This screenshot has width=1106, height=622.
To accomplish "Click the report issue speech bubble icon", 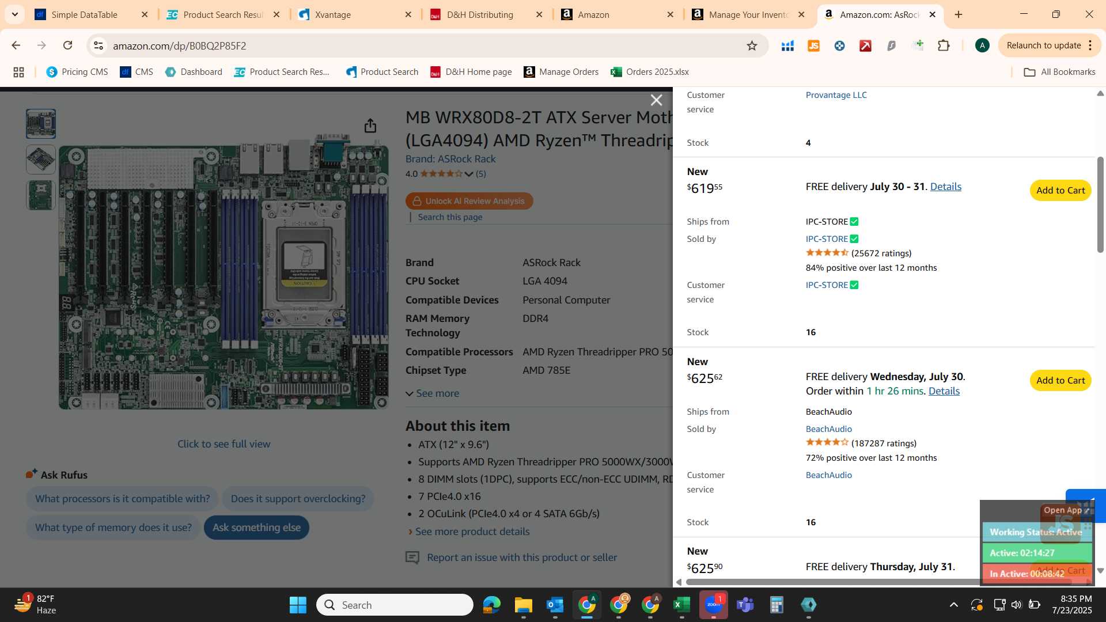I will pos(412,557).
